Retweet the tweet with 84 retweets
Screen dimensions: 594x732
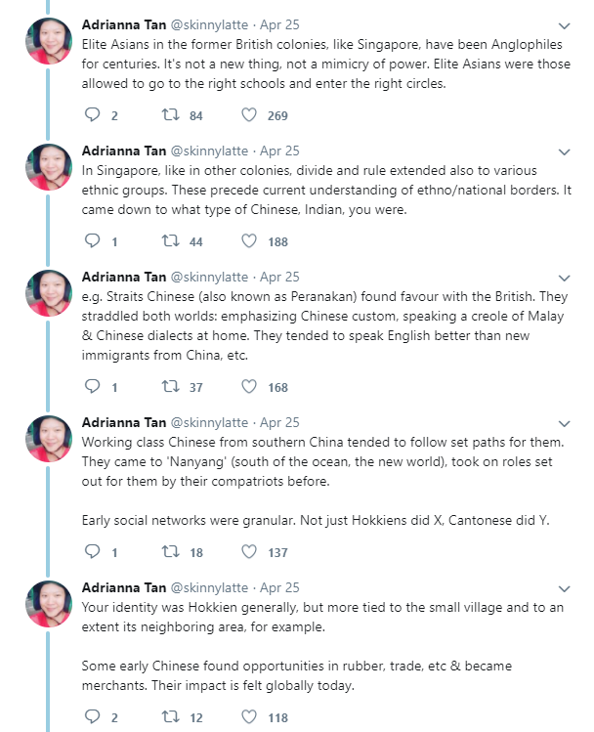169,115
